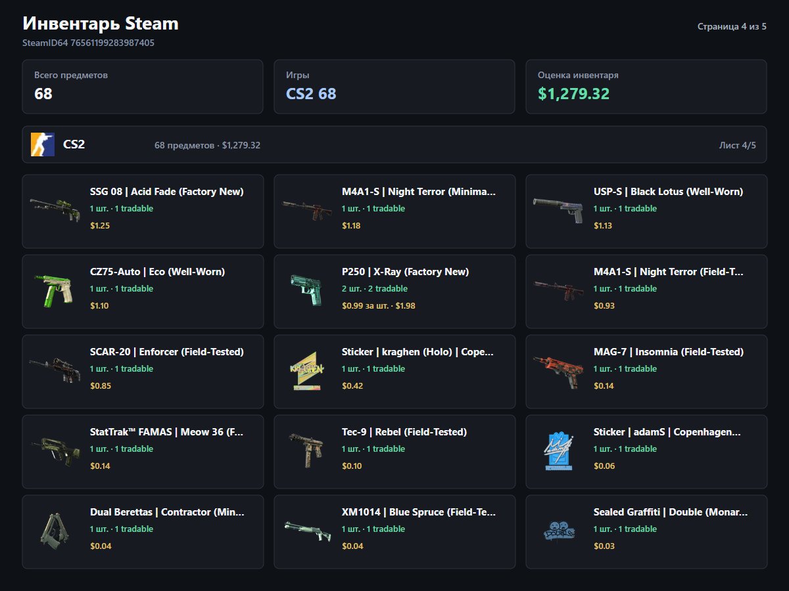This screenshot has width=789, height=591.
Task: Click the kraghen Holo sticker icon
Action: point(307,370)
